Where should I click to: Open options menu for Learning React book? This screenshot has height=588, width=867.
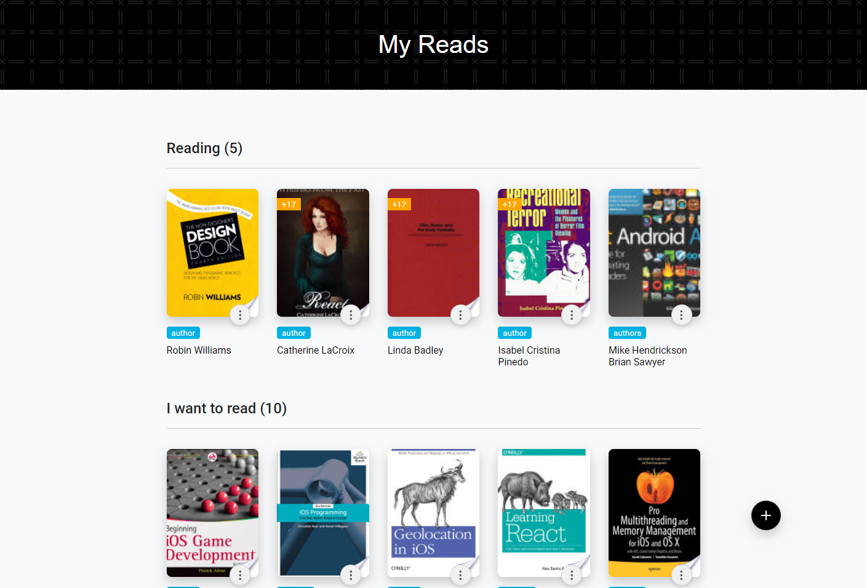click(572, 575)
